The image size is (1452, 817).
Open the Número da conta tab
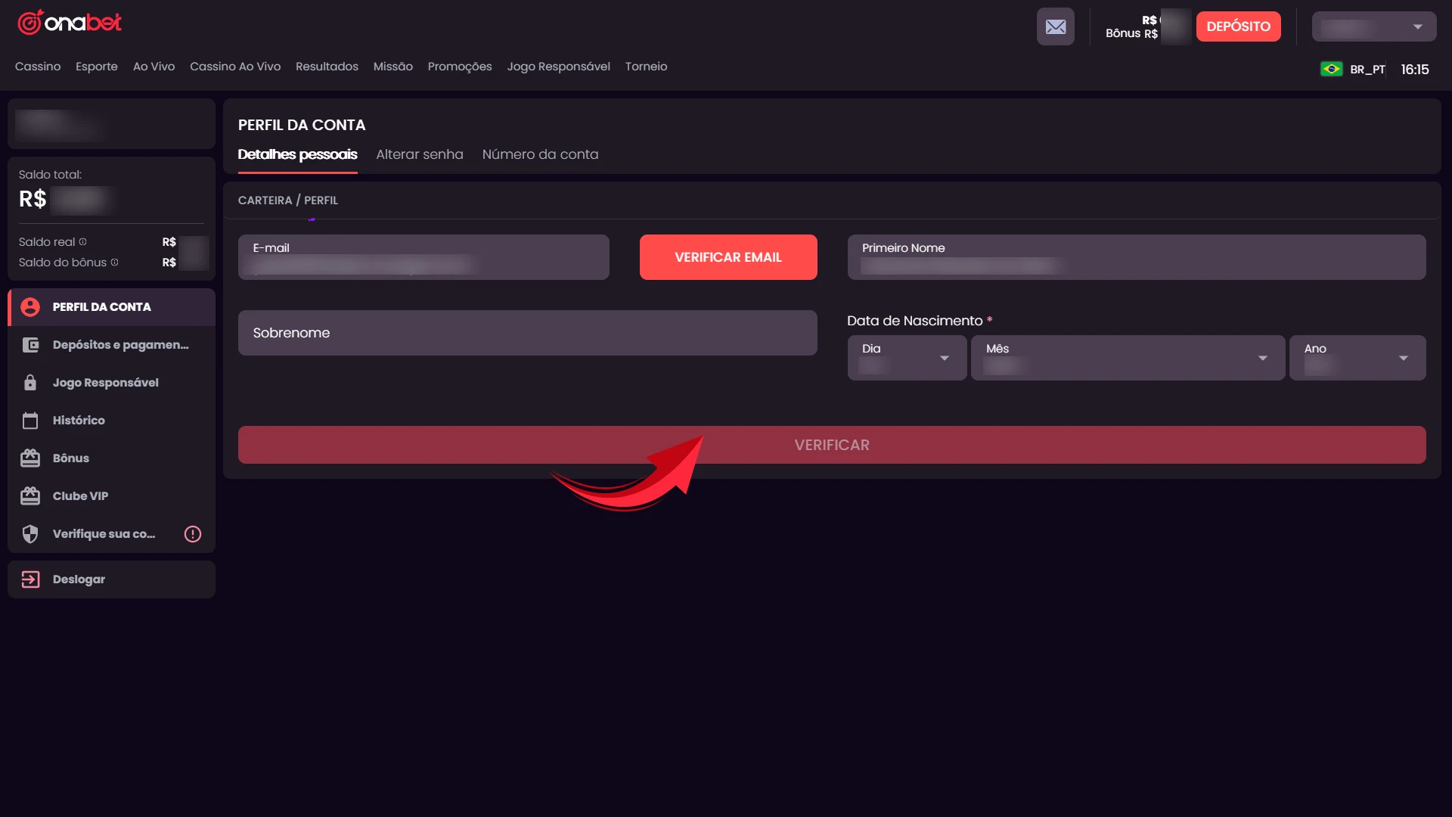coord(540,154)
